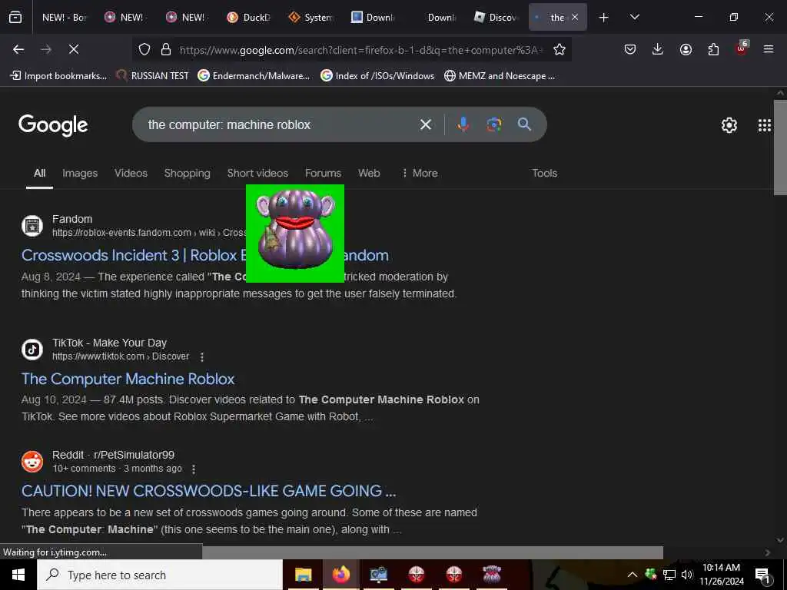Viewport: 787px width, 590px height.
Task: Open the RUSSIAN TEST bookmark
Action: [x=153, y=76]
